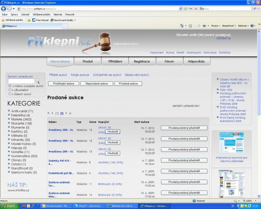Open Obľúbené položky menu
This screenshot has width=261, height=209.
click(41, 14)
